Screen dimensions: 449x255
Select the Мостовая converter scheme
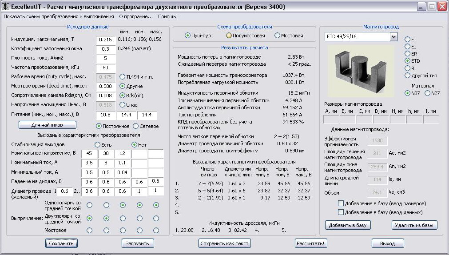(278, 36)
